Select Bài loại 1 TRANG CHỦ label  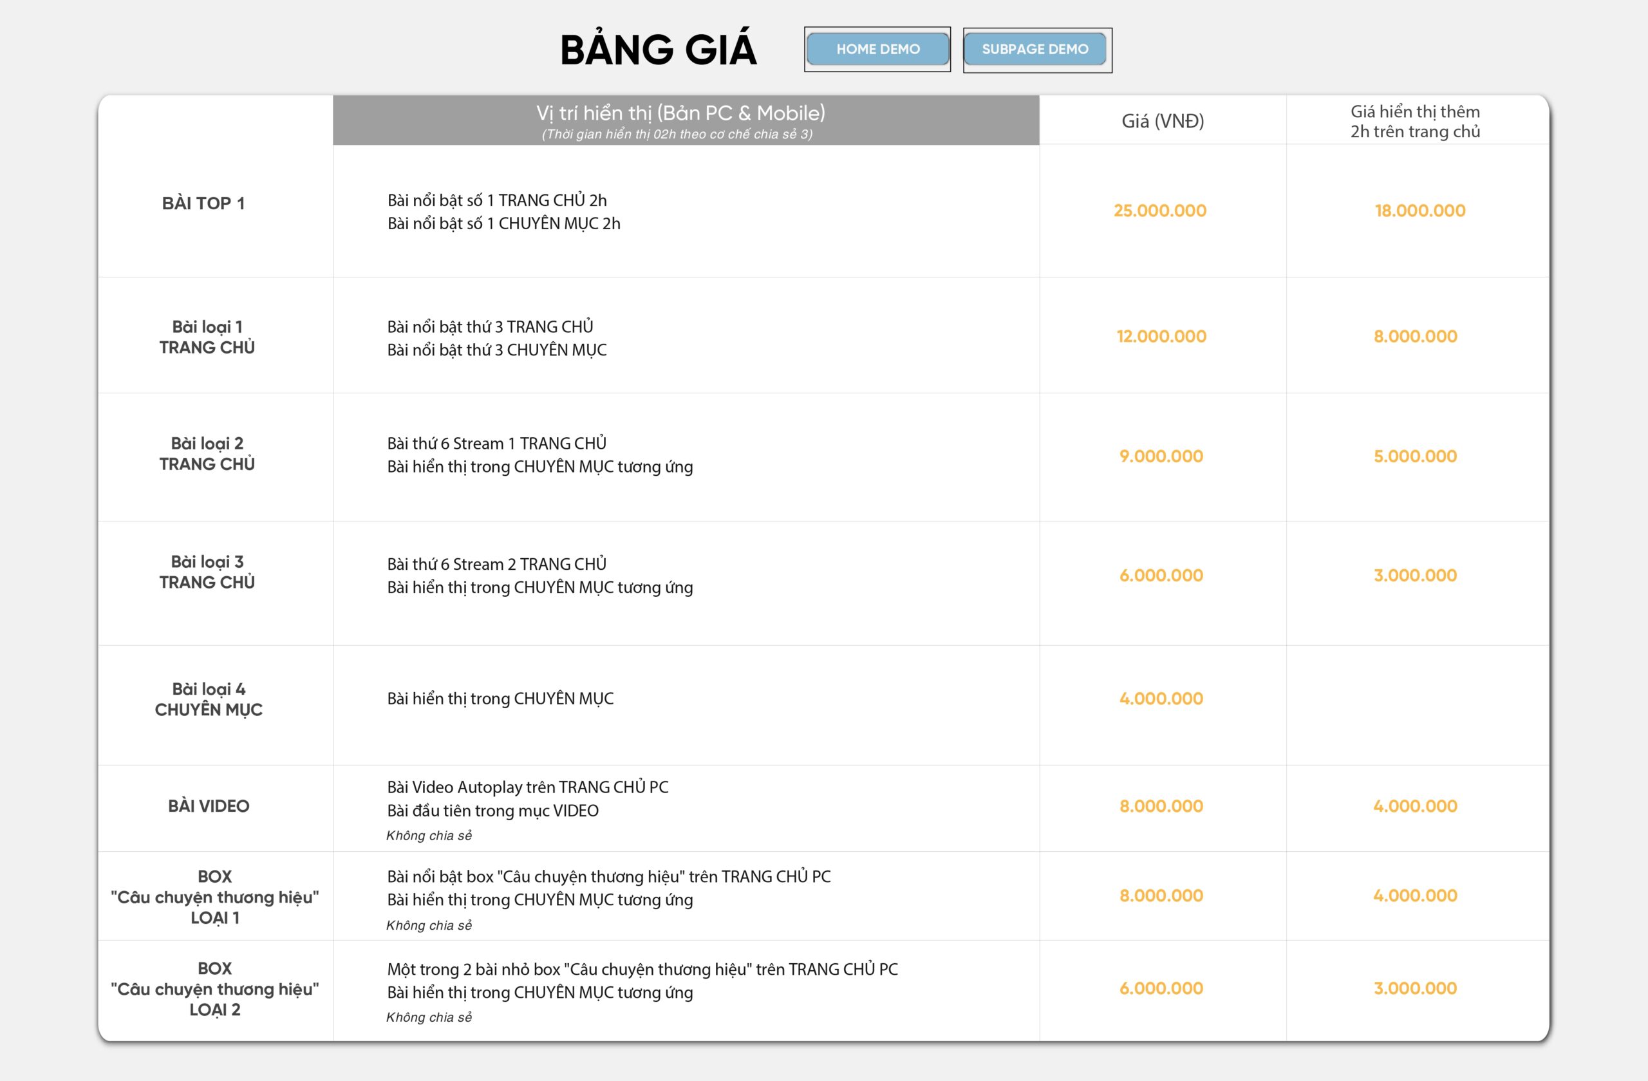tap(207, 337)
